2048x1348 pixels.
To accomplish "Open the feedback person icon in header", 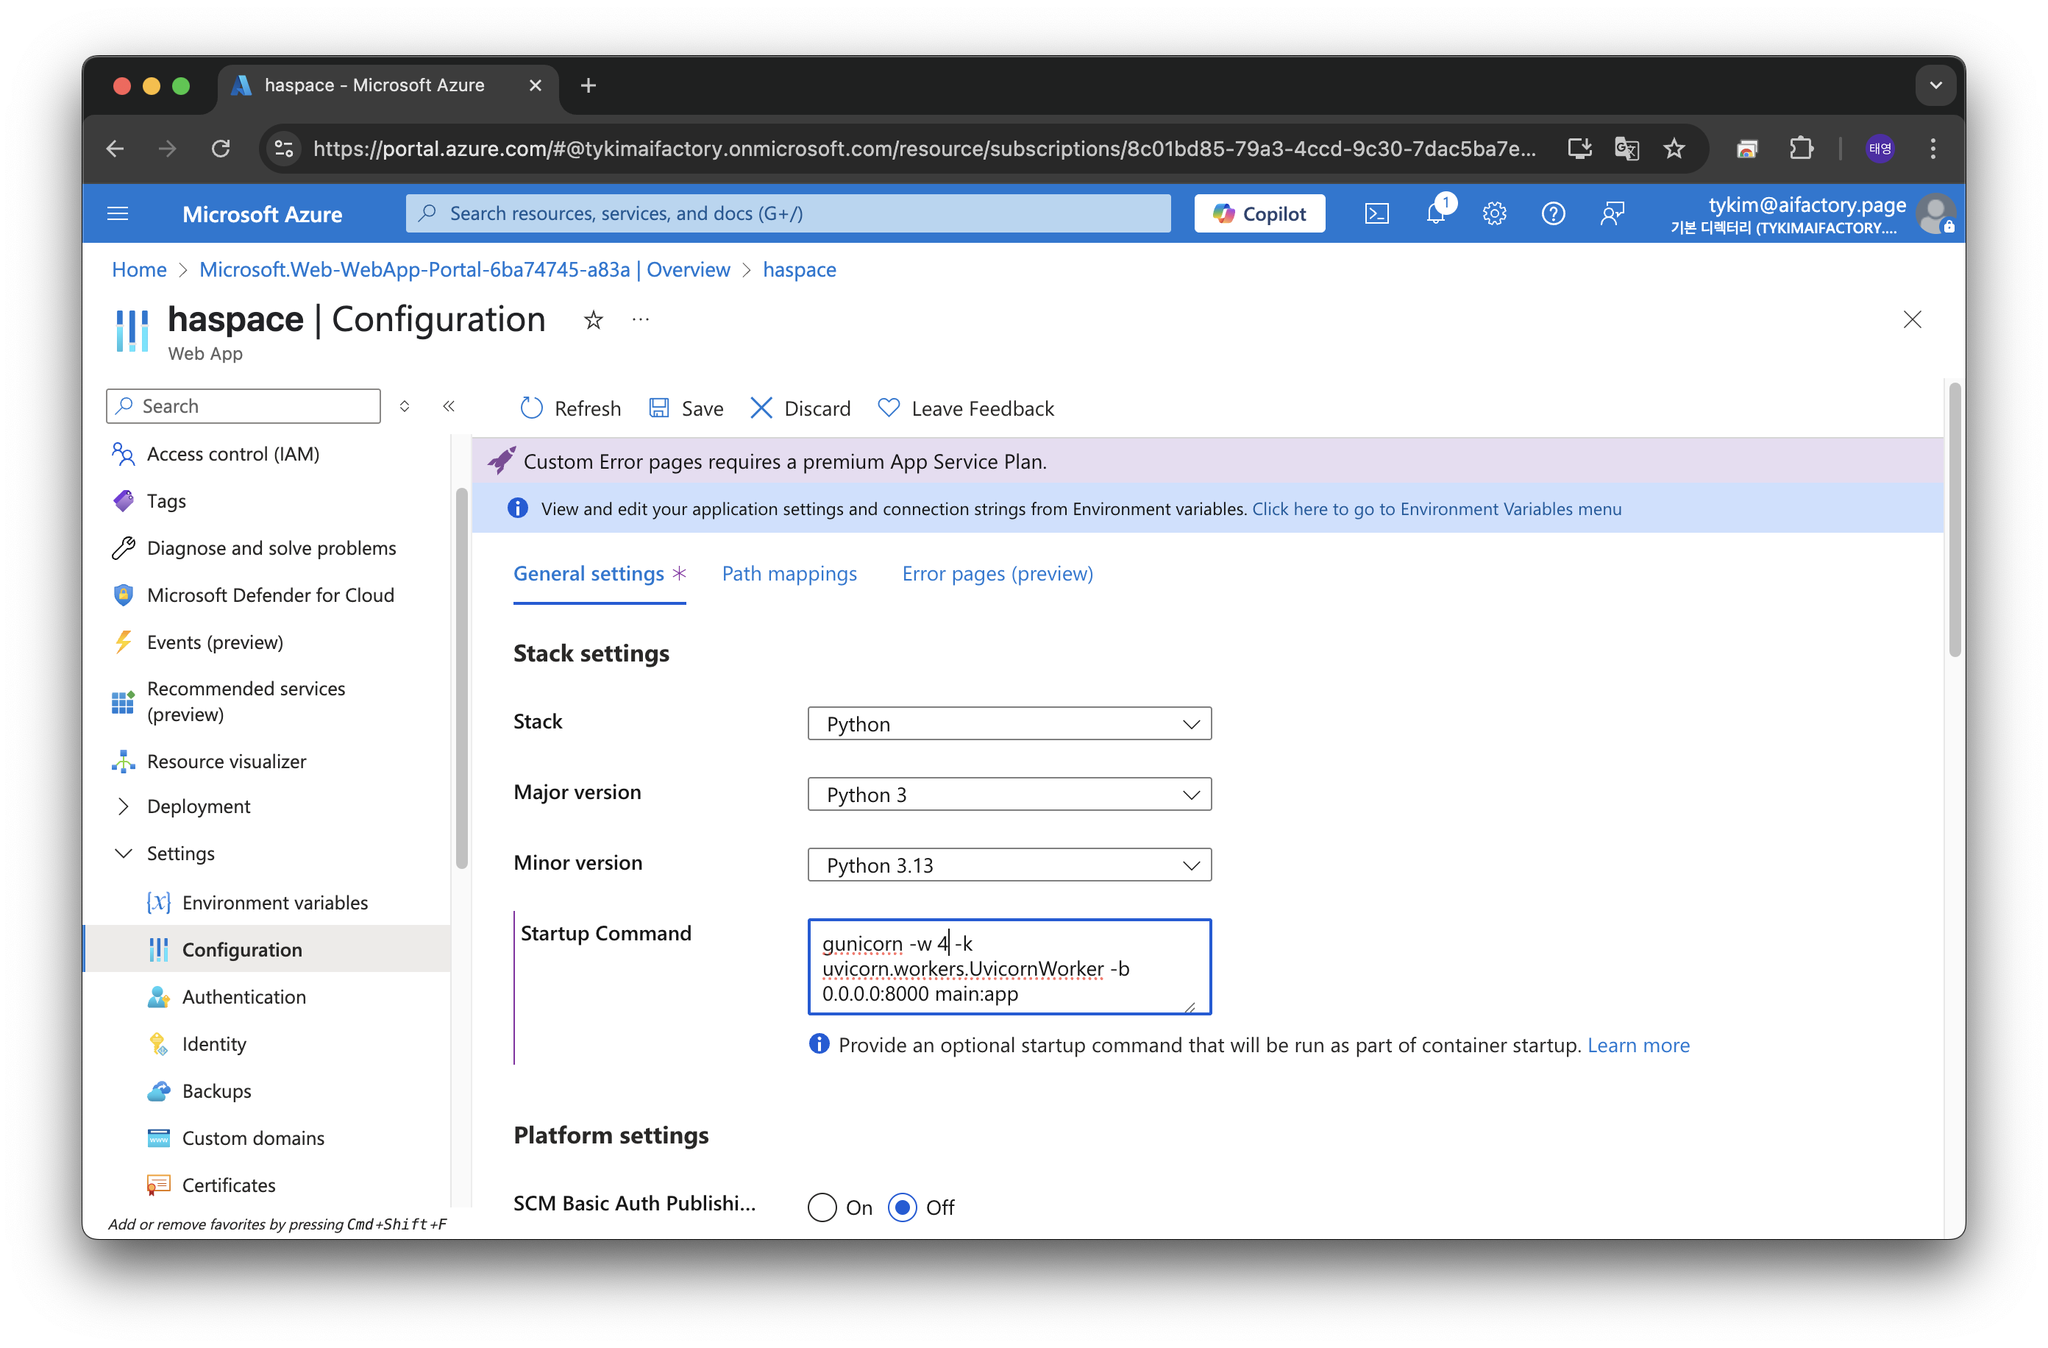I will point(1612,213).
